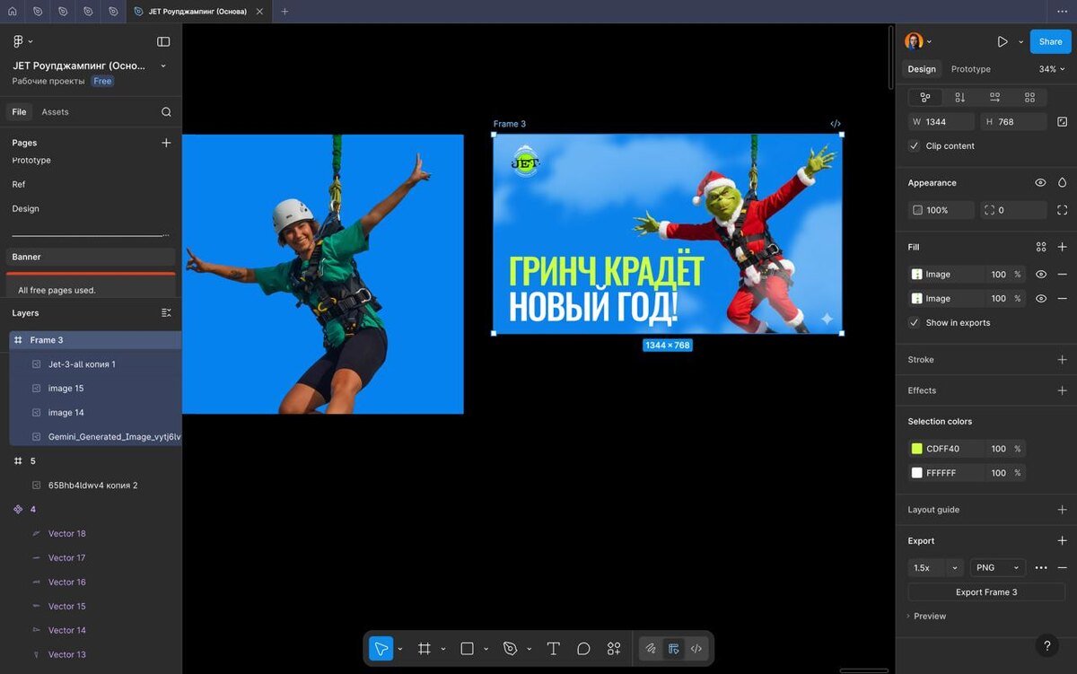Toggle the left sidebar panel icon
Image resolution: width=1077 pixels, height=674 pixels.
point(163,41)
